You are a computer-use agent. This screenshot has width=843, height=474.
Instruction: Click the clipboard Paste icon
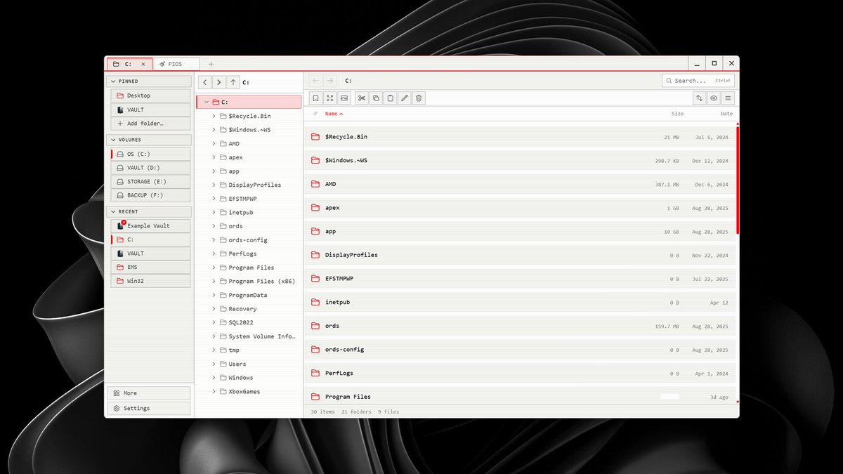point(391,98)
